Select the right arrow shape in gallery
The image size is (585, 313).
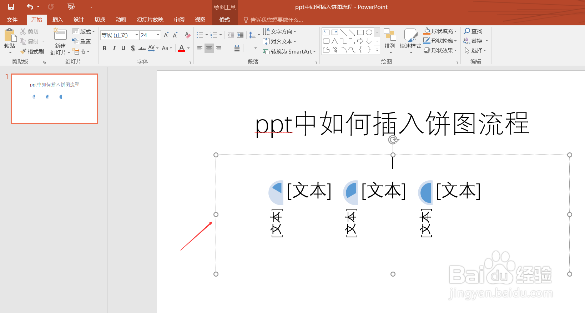(x=360, y=41)
